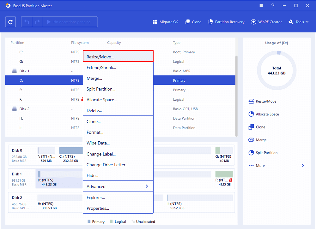
Task: Click the partition list vertical scrollbar
Action: tap(236, 96)
